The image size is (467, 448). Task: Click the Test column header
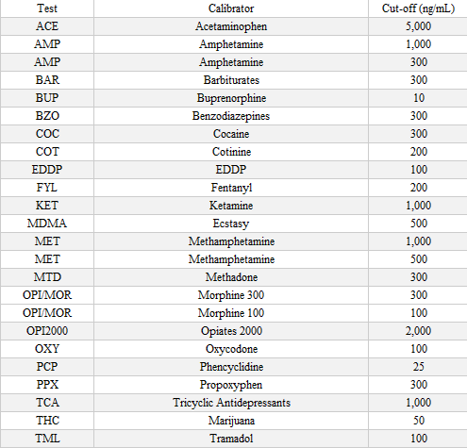coord(47,8)
